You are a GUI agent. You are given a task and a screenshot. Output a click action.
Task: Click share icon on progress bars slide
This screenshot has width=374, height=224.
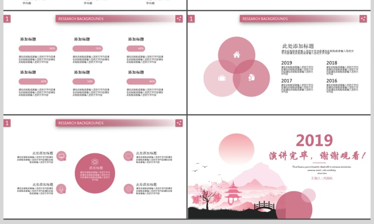click(x=179, y=19)
